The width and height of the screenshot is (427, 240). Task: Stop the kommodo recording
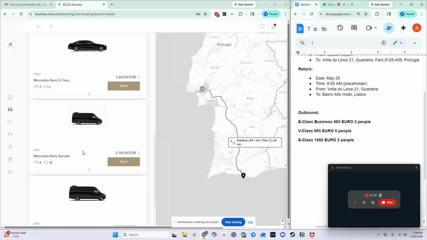pos(387,202)
